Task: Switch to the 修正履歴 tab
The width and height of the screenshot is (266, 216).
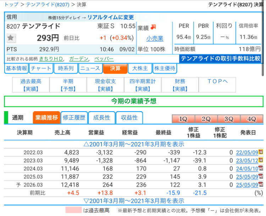Action: pos(74,118)
